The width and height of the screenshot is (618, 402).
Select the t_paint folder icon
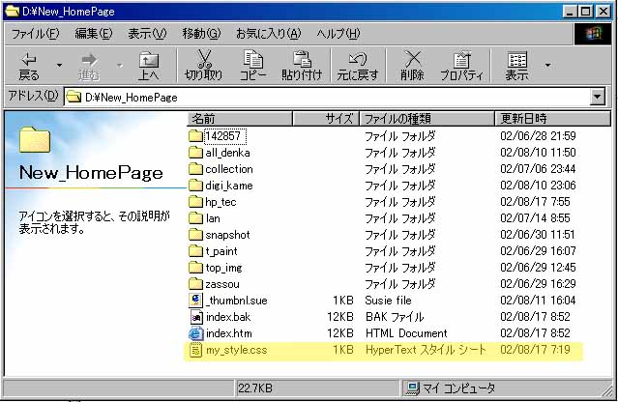click(x=195, y=251)
